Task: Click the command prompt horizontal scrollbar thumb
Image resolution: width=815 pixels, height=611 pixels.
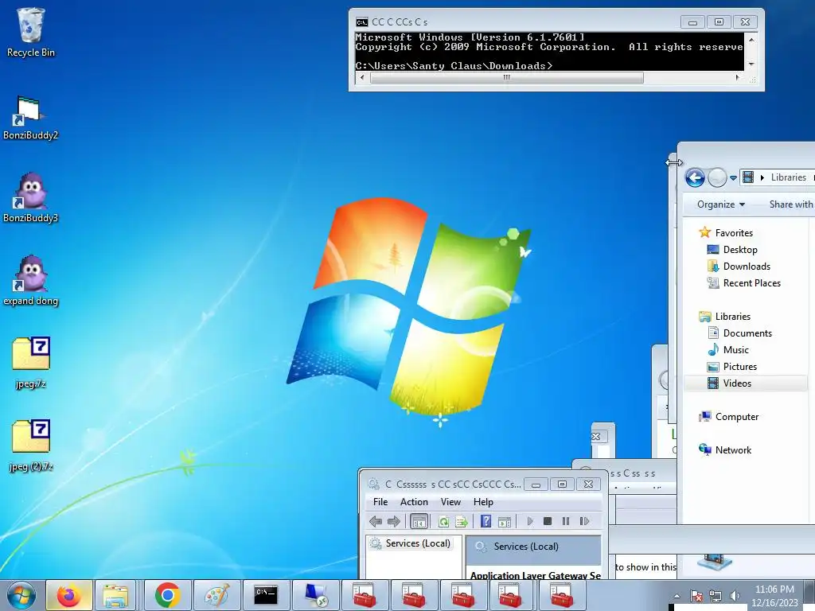Action: point(507,77)
